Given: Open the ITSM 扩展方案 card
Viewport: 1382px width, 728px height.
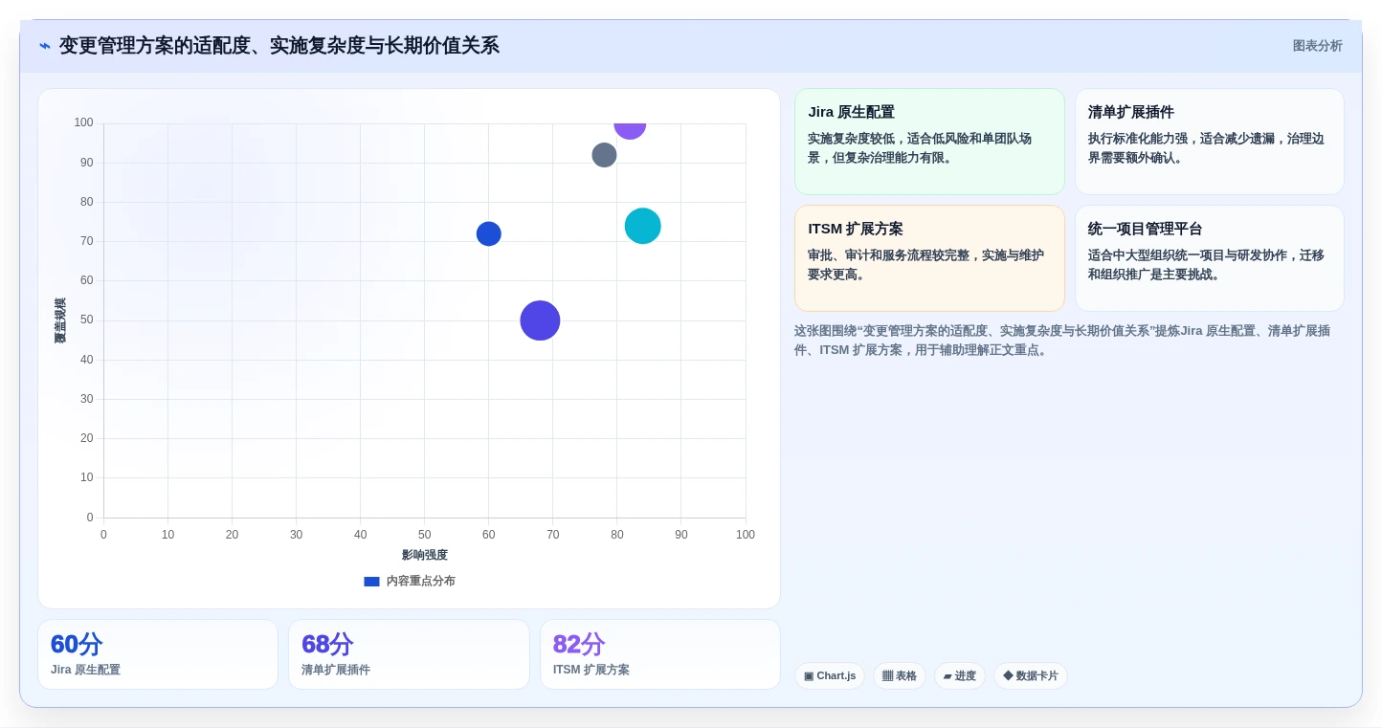Looking at the screenshot, I should (x=929, y=258).
